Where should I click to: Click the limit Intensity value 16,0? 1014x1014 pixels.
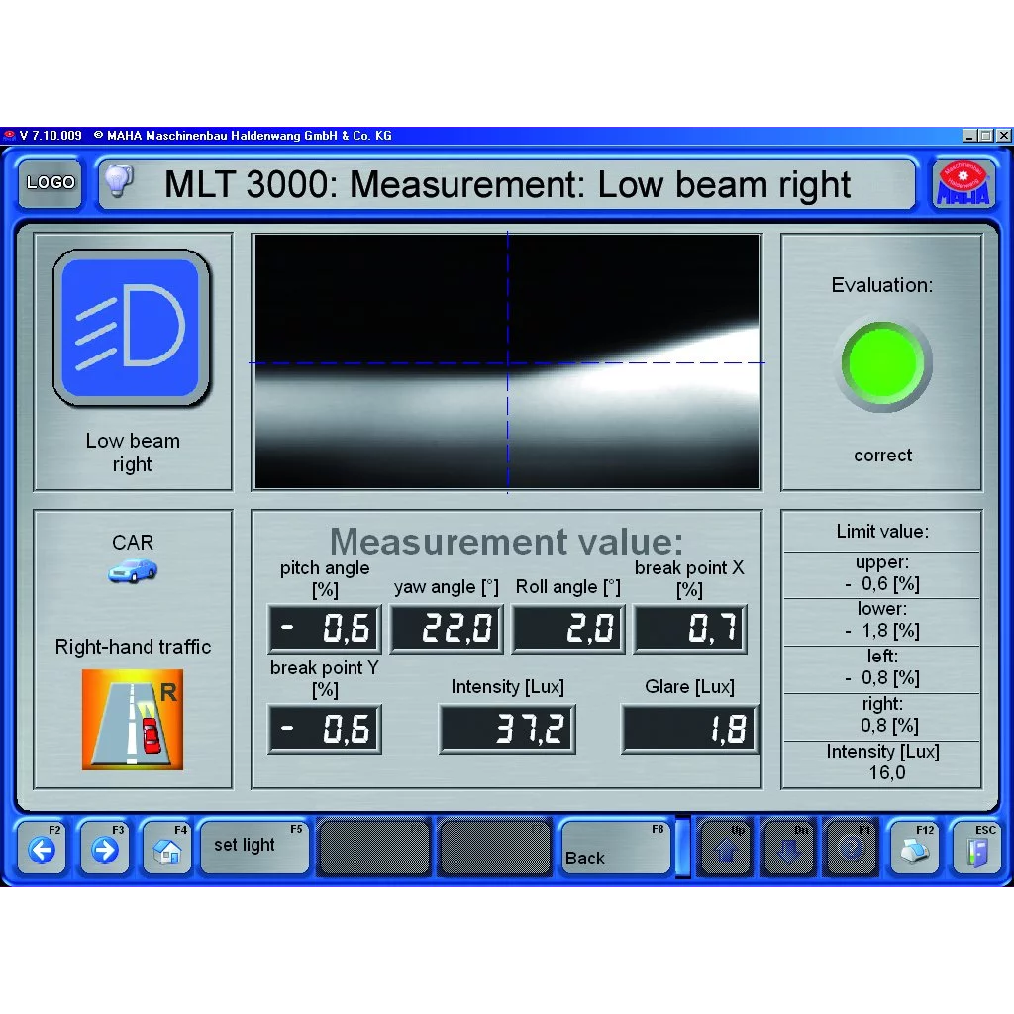click(x=886, y=772)
